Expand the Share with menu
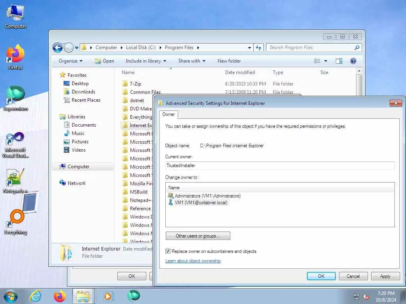The width and height of the screenshot is (406, 304). coord(192,61)
